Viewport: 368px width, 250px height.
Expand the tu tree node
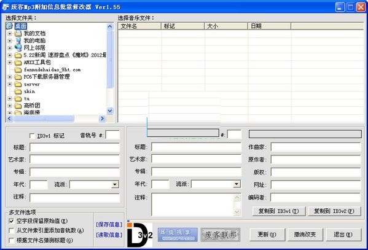point(10,99)
